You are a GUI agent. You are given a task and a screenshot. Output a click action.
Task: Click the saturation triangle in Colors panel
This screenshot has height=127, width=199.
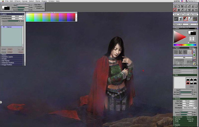point(179,37)
